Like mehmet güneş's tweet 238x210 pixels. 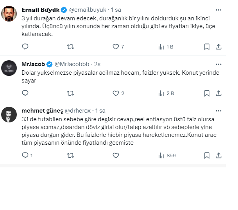116,155
